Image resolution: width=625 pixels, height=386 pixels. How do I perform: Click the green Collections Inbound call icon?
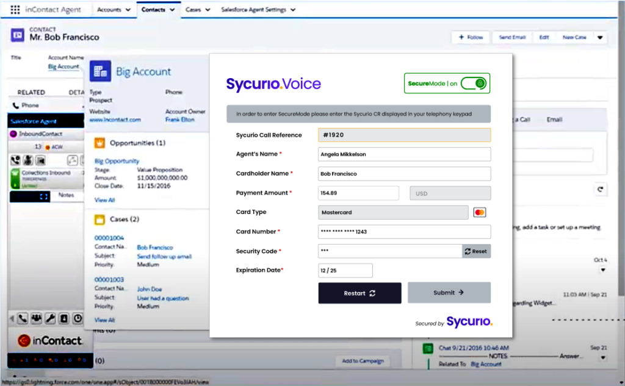click(x=15, y=179)
